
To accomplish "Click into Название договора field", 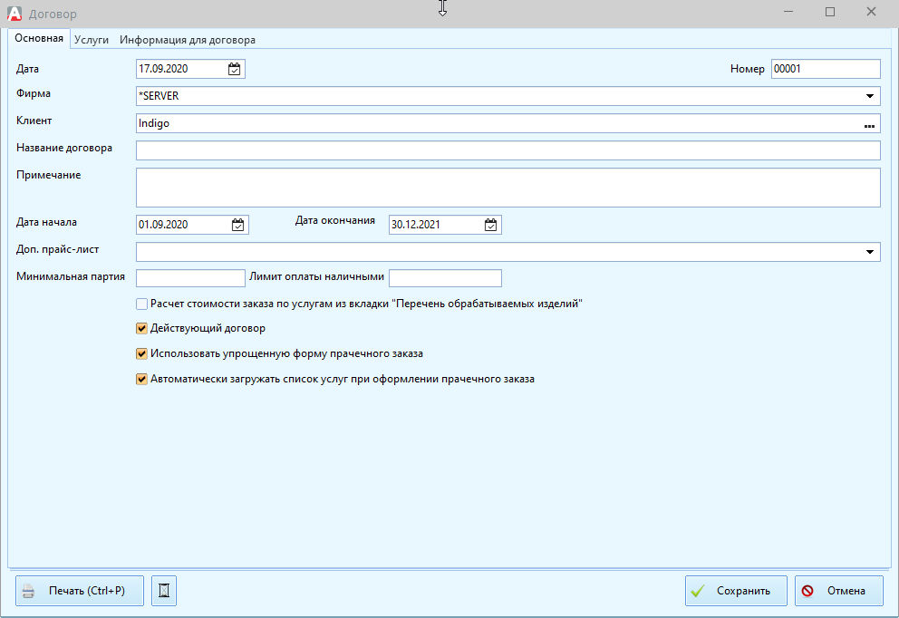I will click(508, 150).
